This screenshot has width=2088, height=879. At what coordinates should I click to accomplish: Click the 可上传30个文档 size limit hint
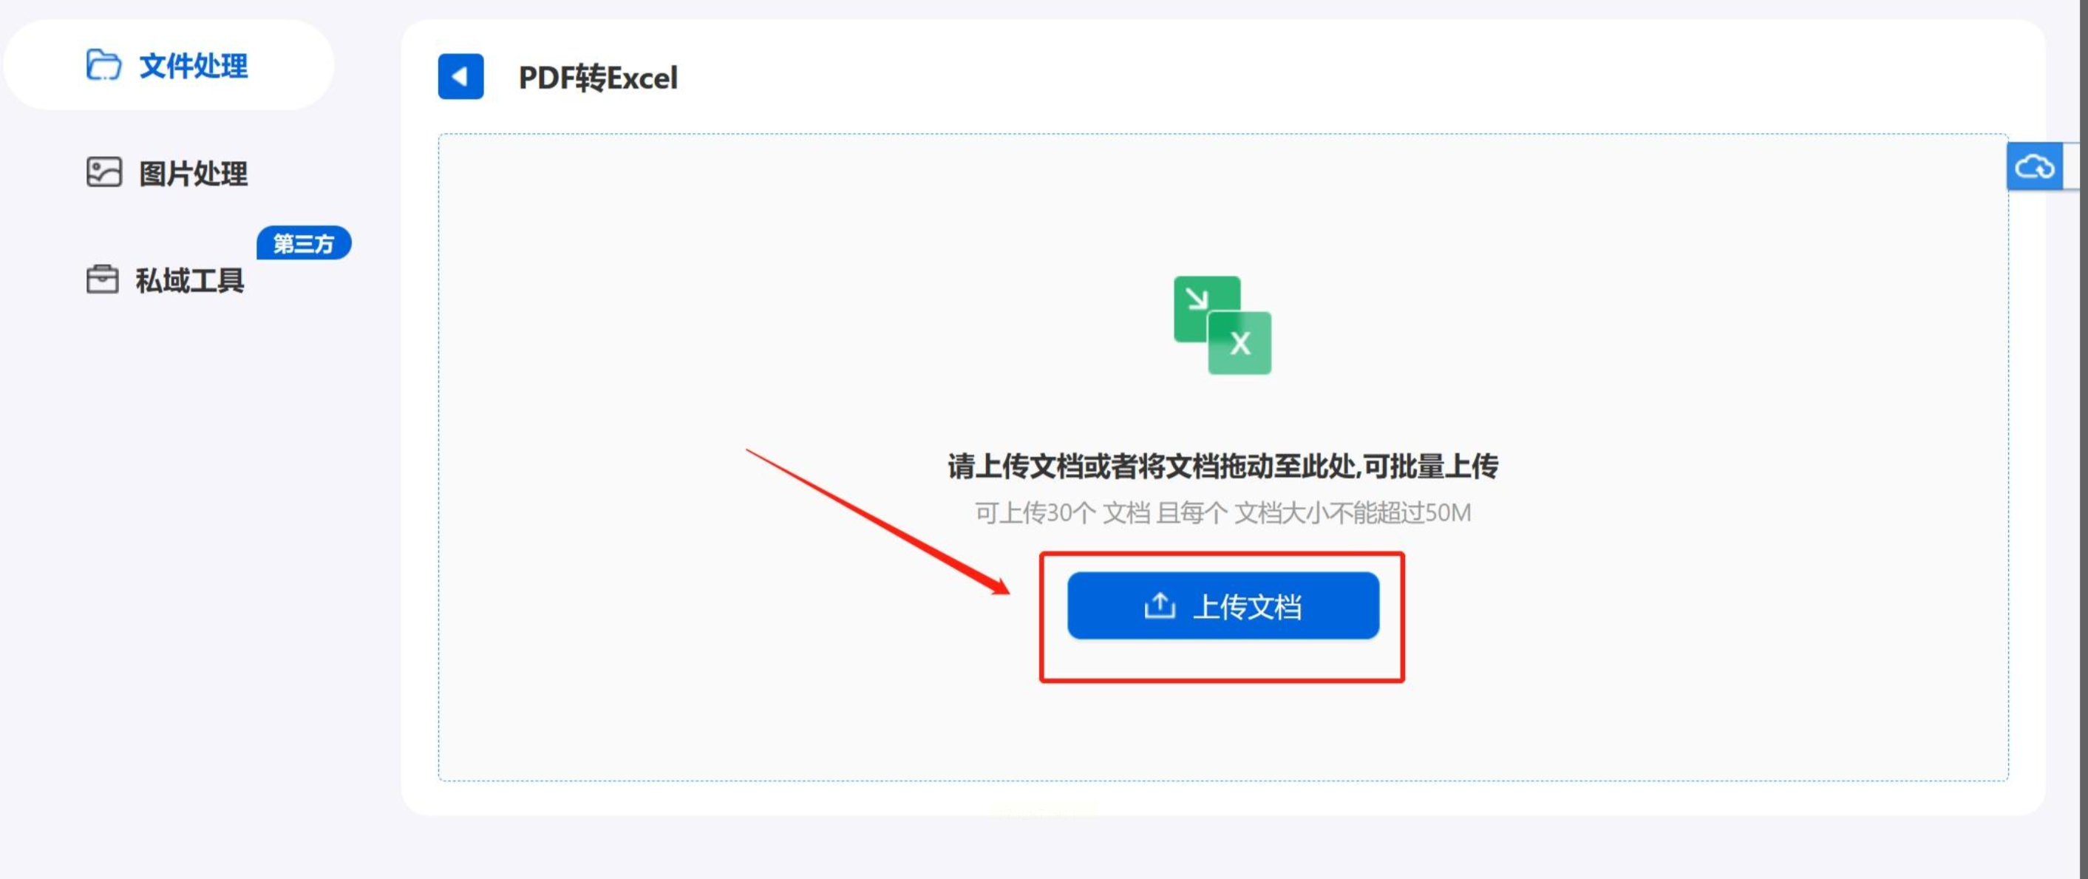click(1222, 512)
